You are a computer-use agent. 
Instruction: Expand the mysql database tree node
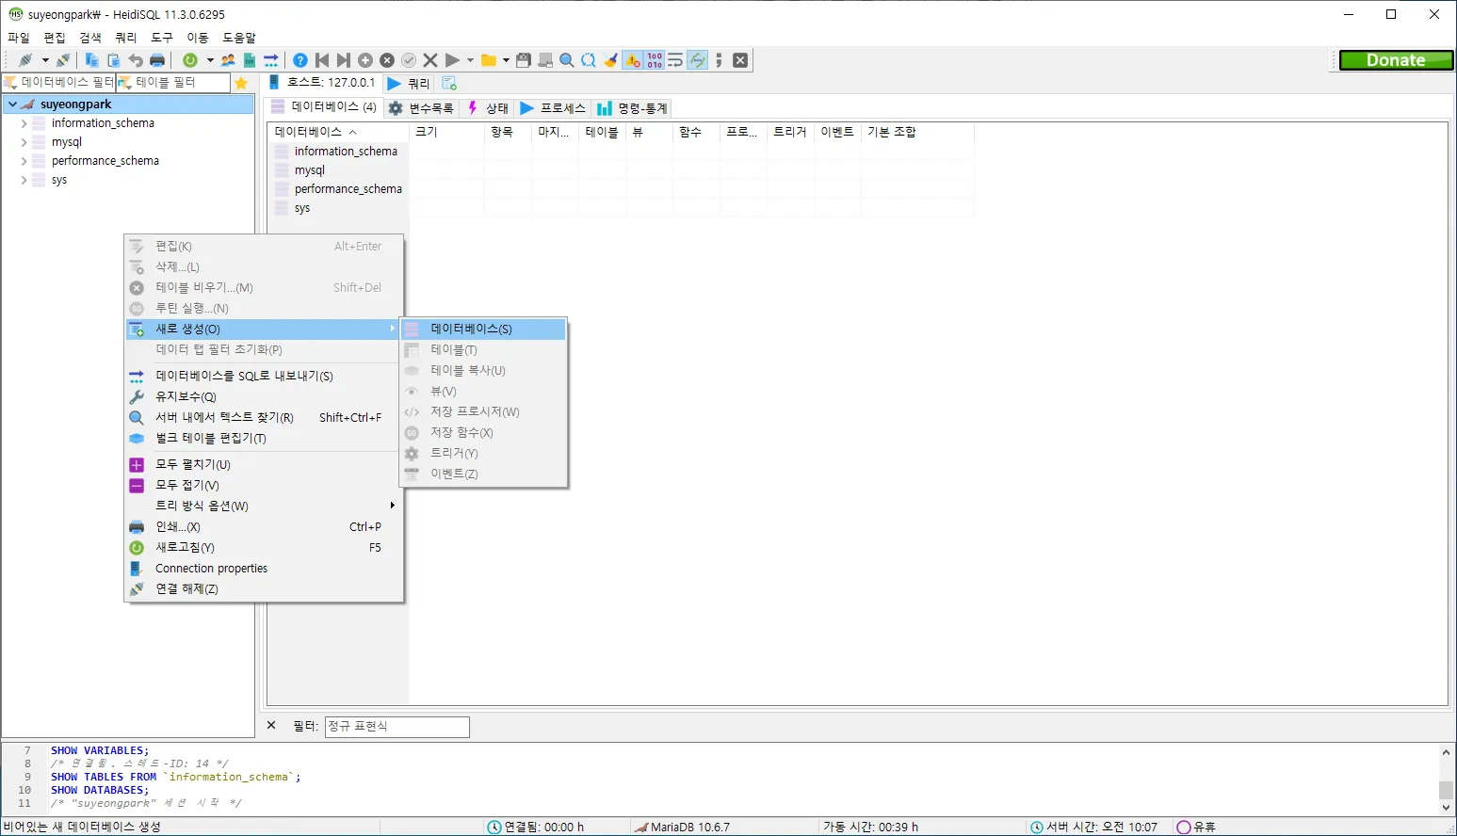coord(24,142)
